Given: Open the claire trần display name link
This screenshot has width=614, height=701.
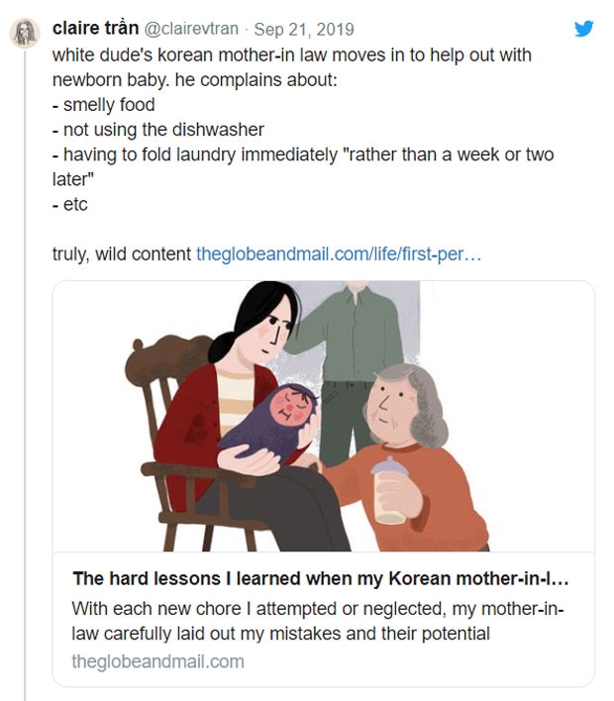Looking at the screenshot, I should click(x=96, y=29).
